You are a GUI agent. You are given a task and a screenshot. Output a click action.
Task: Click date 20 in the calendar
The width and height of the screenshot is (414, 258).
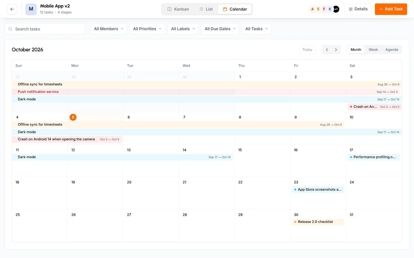(129, 182)
